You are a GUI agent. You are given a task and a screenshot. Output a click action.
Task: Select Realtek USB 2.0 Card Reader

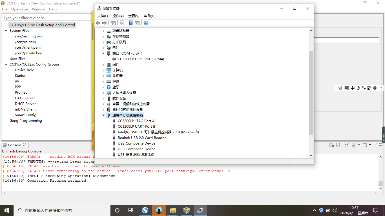pyautogui.click(x=142, y=138)
